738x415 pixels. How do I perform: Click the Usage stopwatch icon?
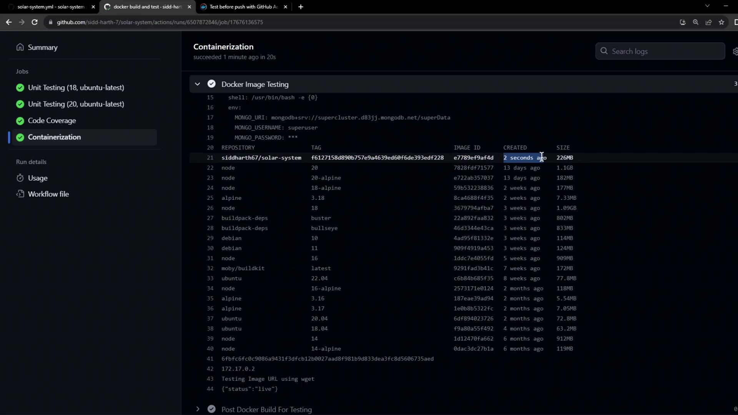click(x=20, y=178)
